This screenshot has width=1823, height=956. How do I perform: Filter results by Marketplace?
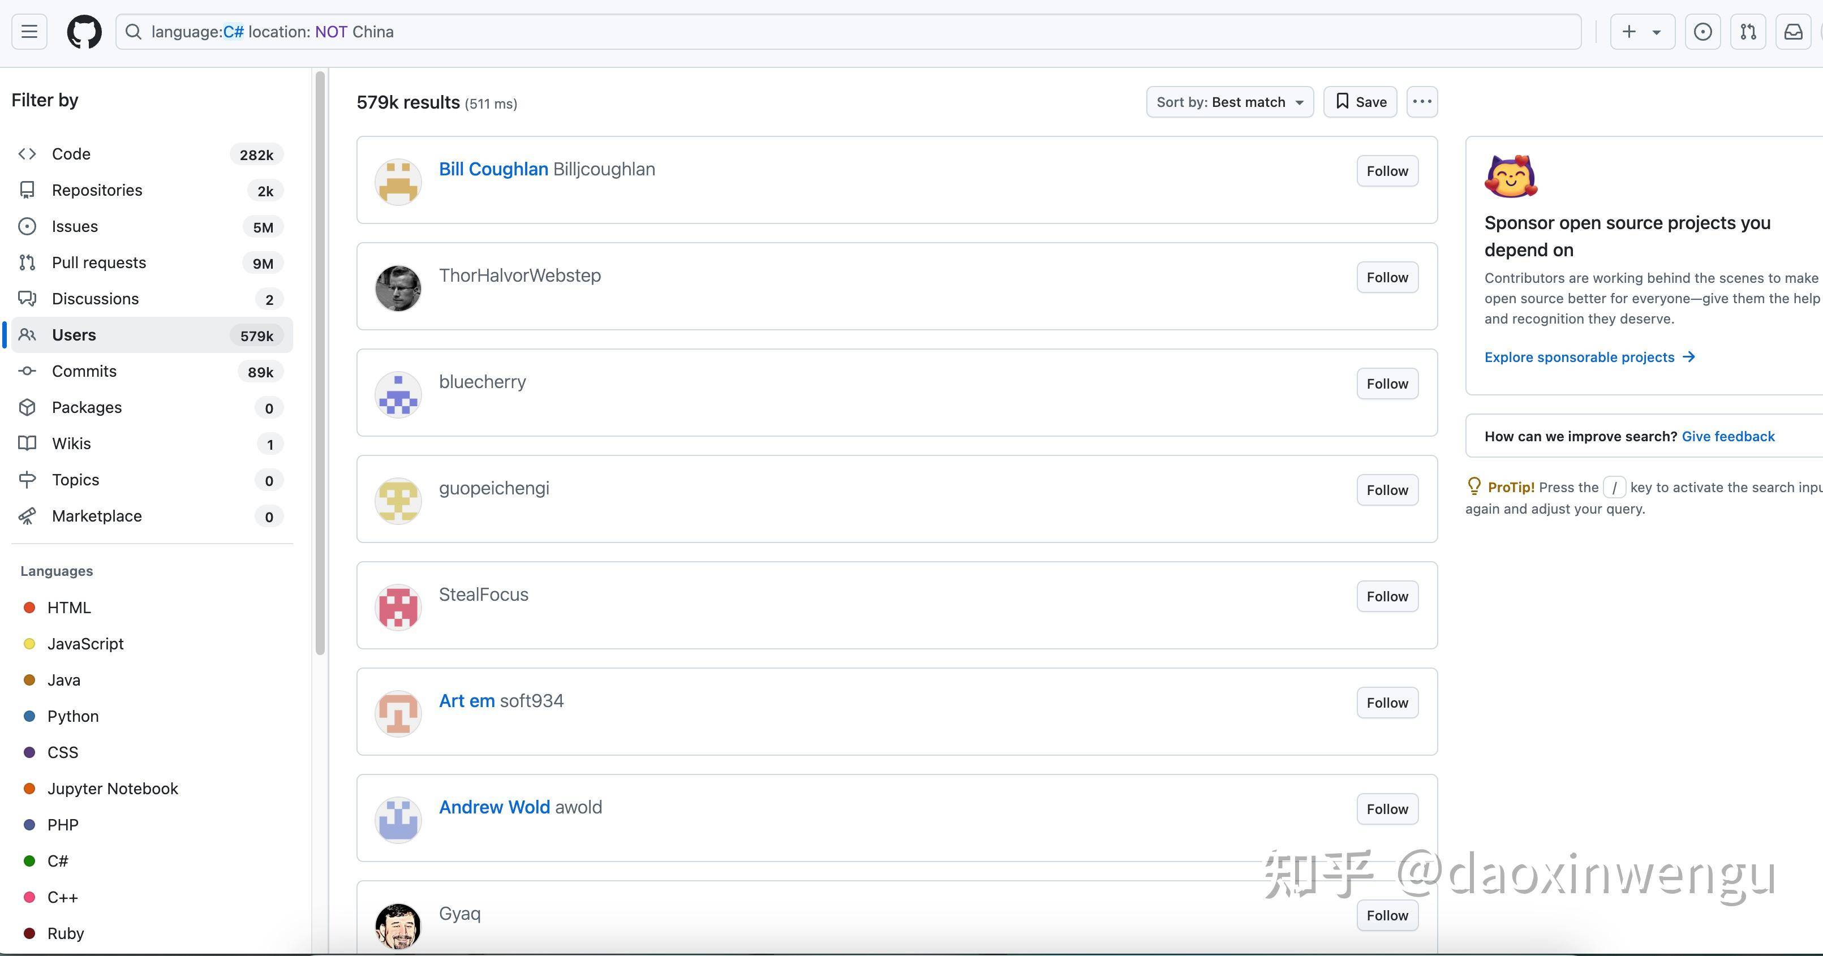point(152,516)
